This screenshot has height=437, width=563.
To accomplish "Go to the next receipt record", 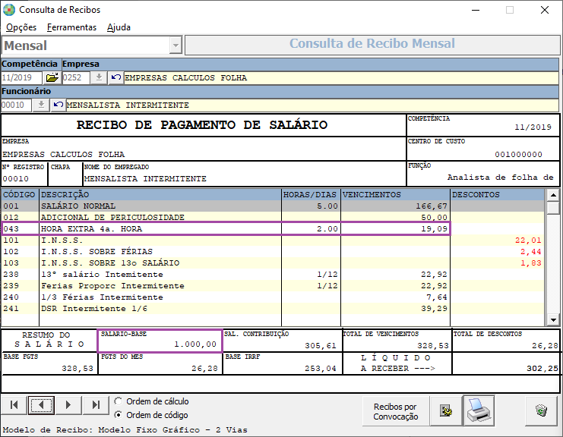I will 68,405.
